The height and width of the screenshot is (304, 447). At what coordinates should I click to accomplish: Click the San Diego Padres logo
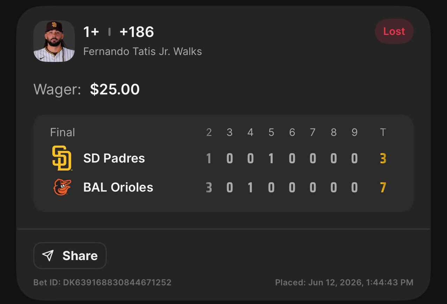[x=62, y=158]
